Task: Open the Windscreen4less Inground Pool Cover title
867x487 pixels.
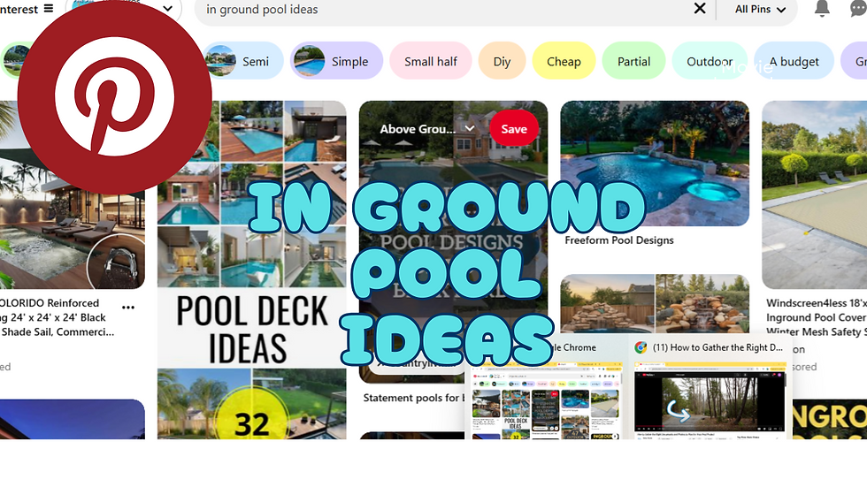Action: click(816, 317)
